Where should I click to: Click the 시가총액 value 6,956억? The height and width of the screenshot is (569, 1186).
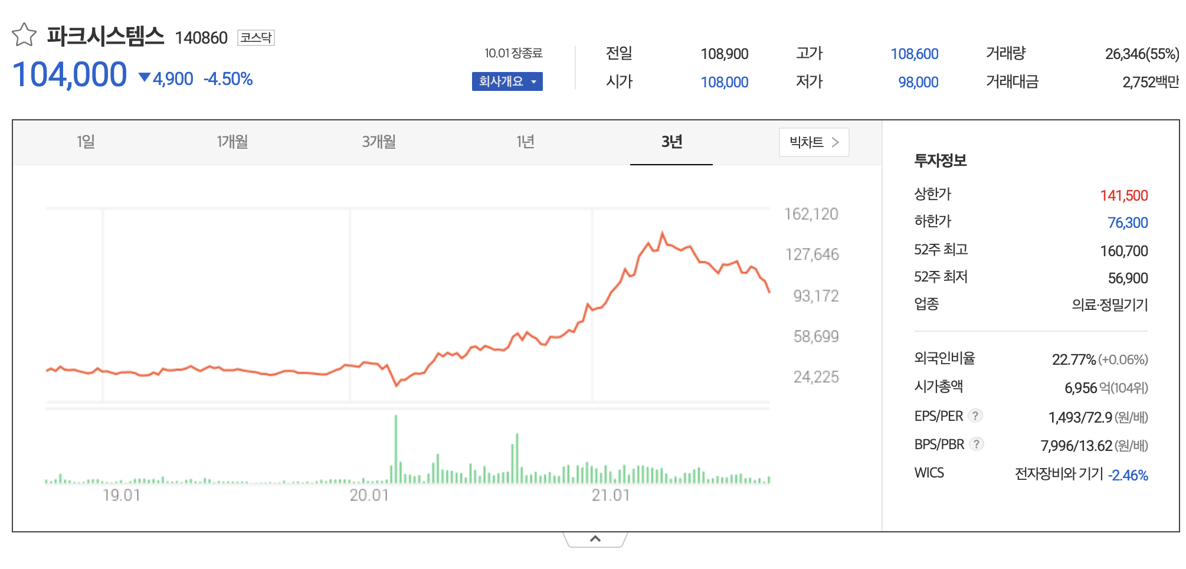pyautogui.click(x=1087, y=388)
